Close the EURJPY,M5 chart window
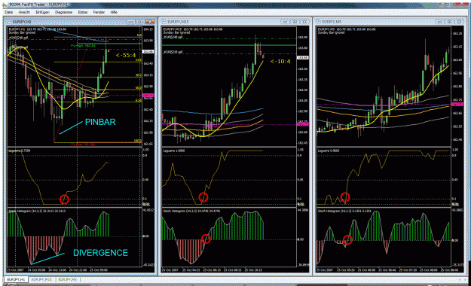The image size is (471, 286). tap(459, 22)
